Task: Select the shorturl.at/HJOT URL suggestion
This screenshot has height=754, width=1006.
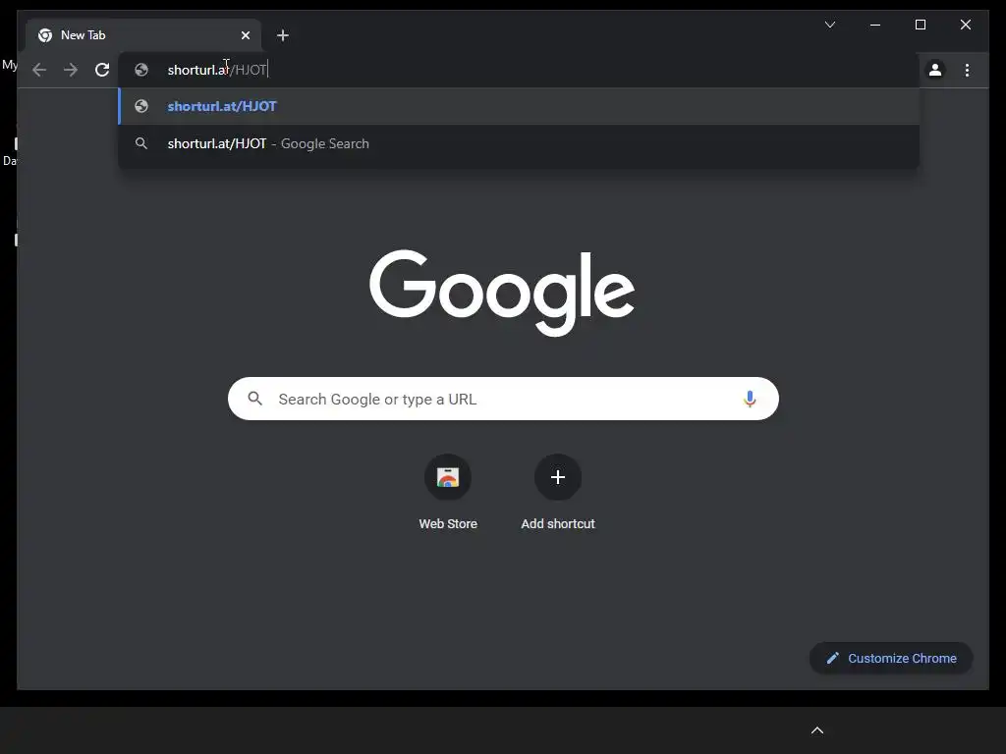Action: pyautogui.click(x=519, y=106)
